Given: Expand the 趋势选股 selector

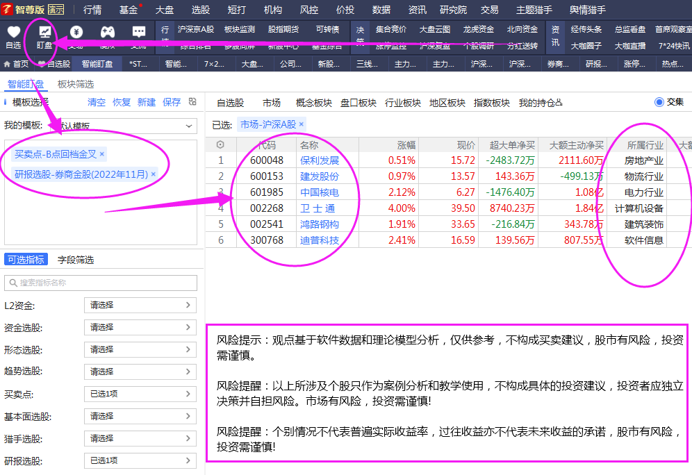Looking at the screenshot, I should click(140, 372).
